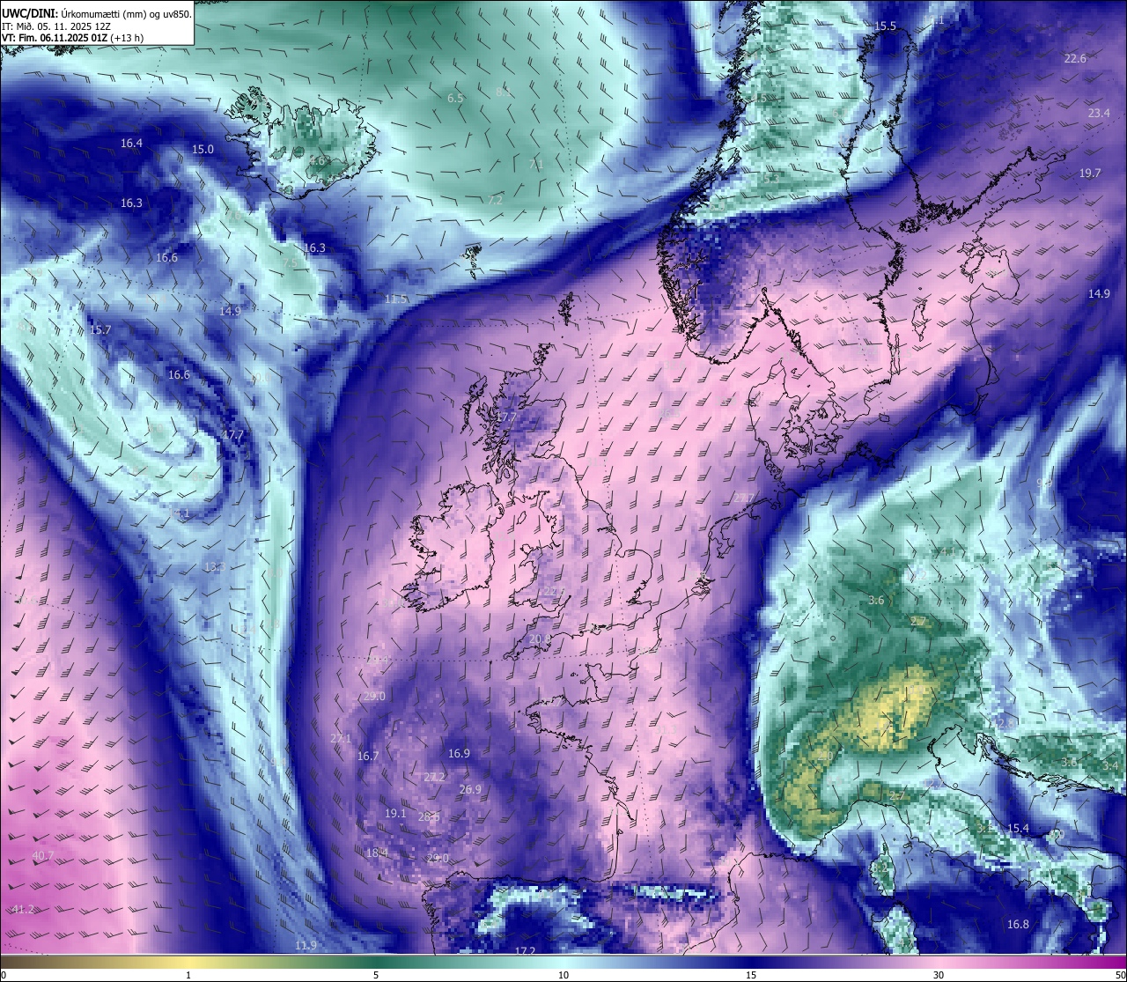Viewport: 1127px width, 982px height.
Task: Click the 15.0 value near Iceland
Action: pyautogui.click(x=203, y=149)
